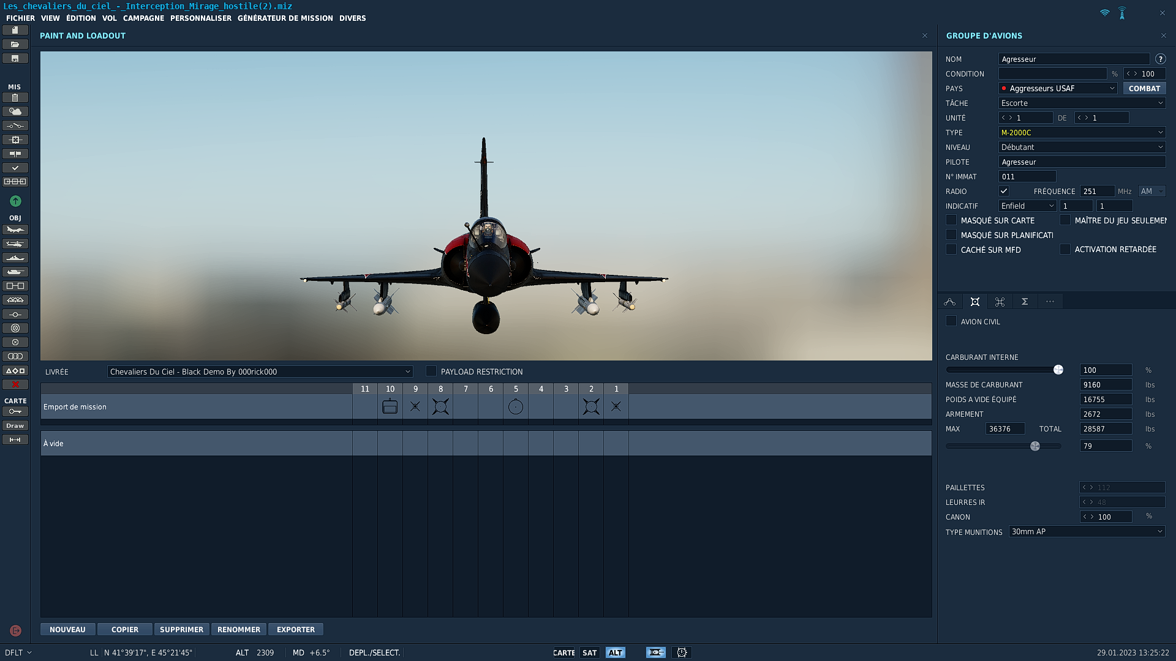This screenshot has width=1176, height=661.
Task: Select the airplane group tool
Action: [15, 230]
